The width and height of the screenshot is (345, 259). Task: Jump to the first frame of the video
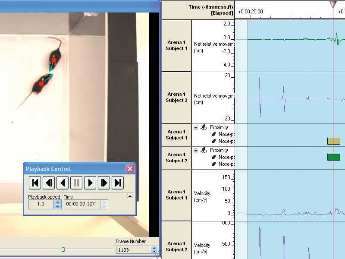click(x=36, y=183)
